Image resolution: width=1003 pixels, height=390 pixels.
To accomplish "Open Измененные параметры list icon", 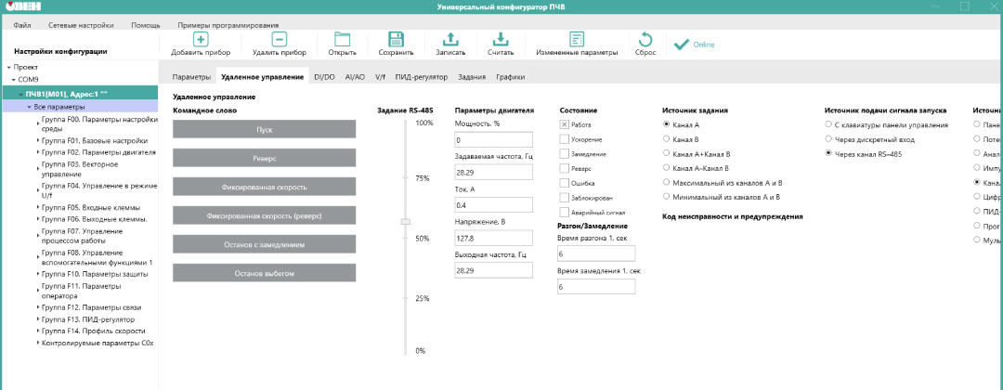I will tap(577, 39).
